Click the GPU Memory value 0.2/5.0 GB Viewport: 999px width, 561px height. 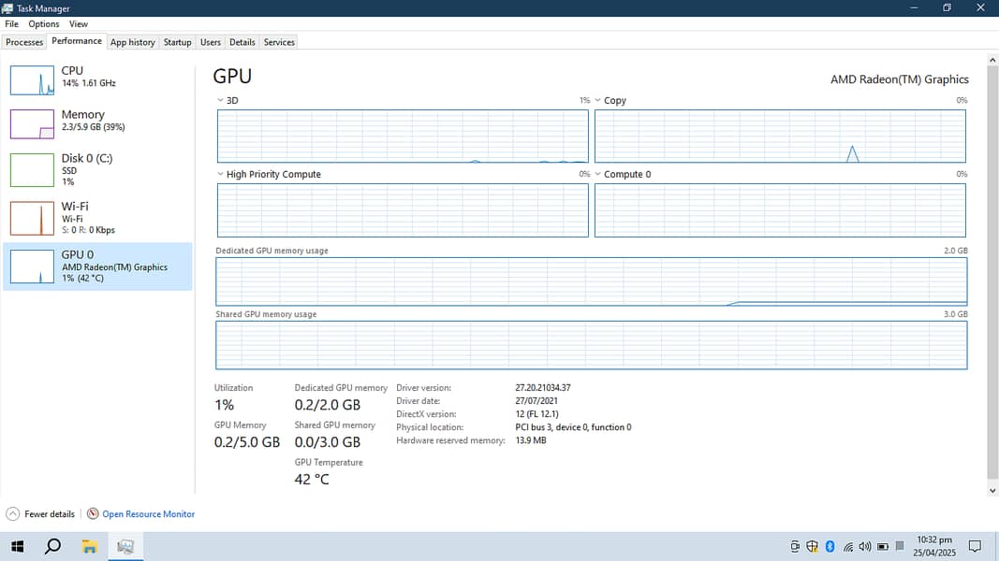tap(247, 442)
